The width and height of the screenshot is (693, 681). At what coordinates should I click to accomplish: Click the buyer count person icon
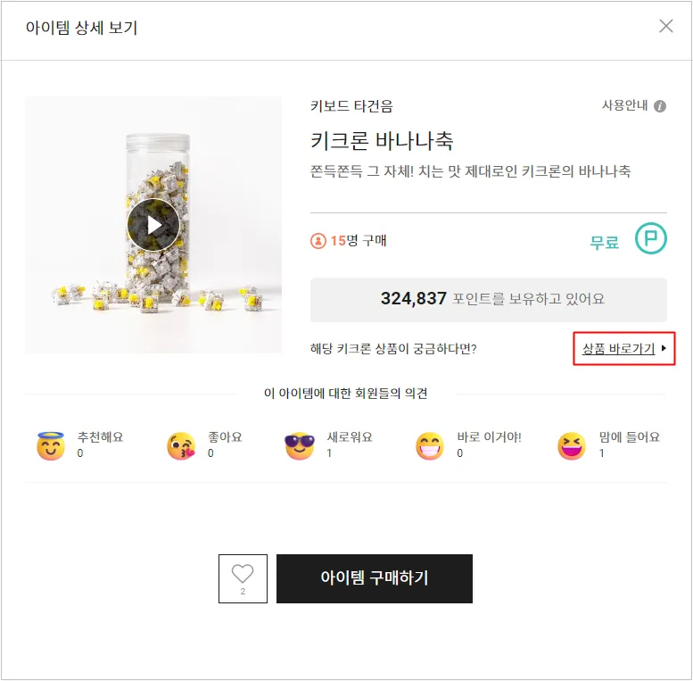coord(318,241)
